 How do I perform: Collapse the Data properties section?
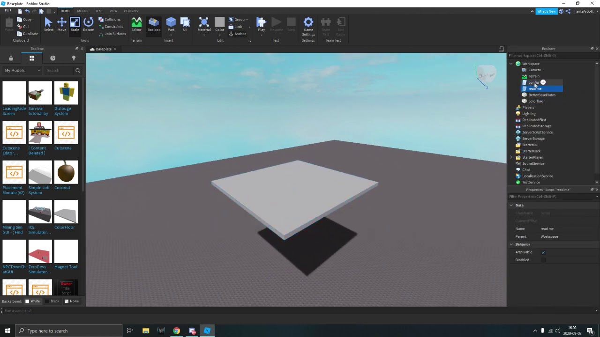click(511, 205)
